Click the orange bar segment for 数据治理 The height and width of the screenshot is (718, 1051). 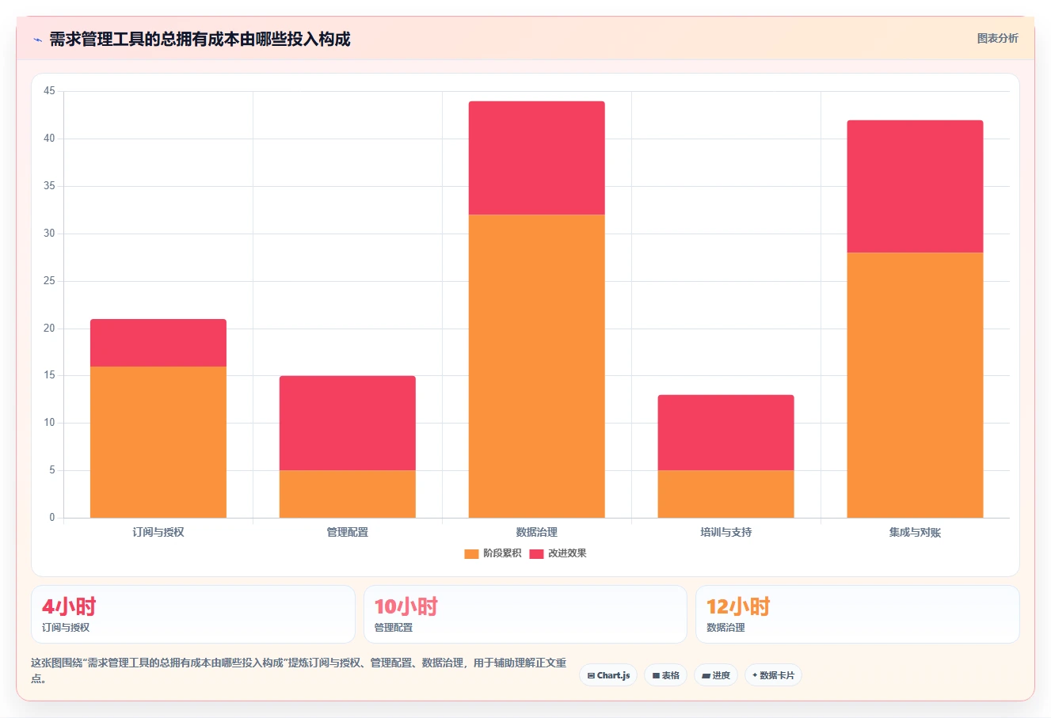pyautogui.click(x=537, y=366)
